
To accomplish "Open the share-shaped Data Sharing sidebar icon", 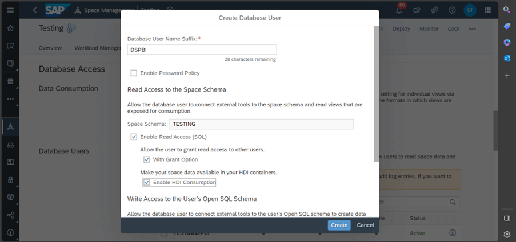I will pyautogui.click(x=10, y=215).
